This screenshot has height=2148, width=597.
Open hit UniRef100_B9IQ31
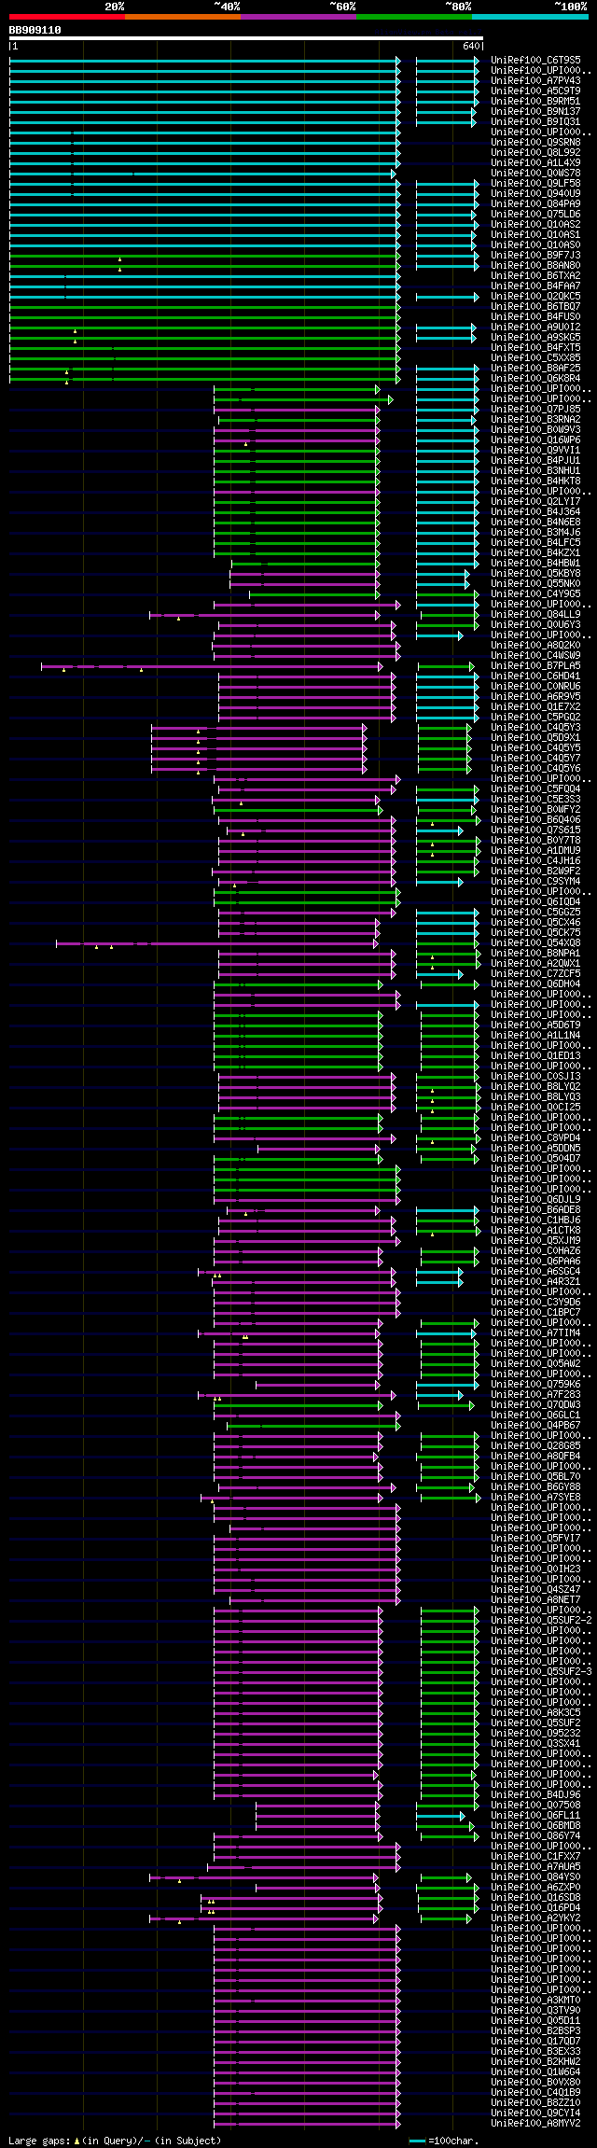[535, 121]
